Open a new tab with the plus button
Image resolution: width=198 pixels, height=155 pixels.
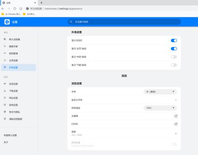click(41, 2)
